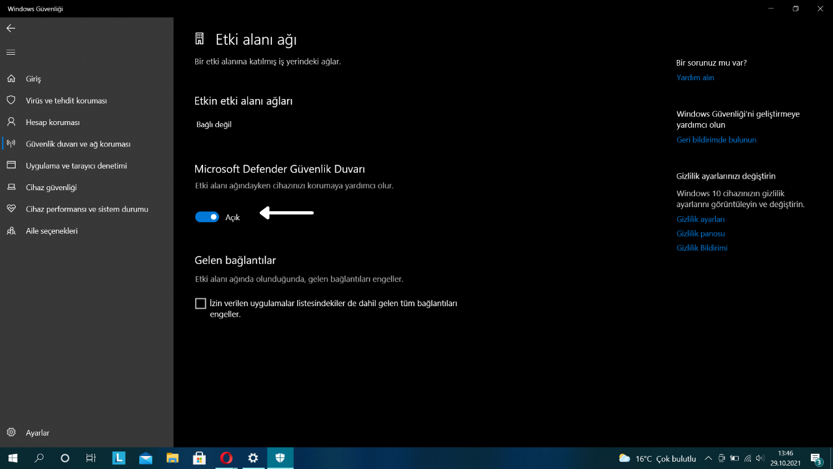Click the Yardım alın link
This screenshot has width=833, height=469.
(695, 78)
